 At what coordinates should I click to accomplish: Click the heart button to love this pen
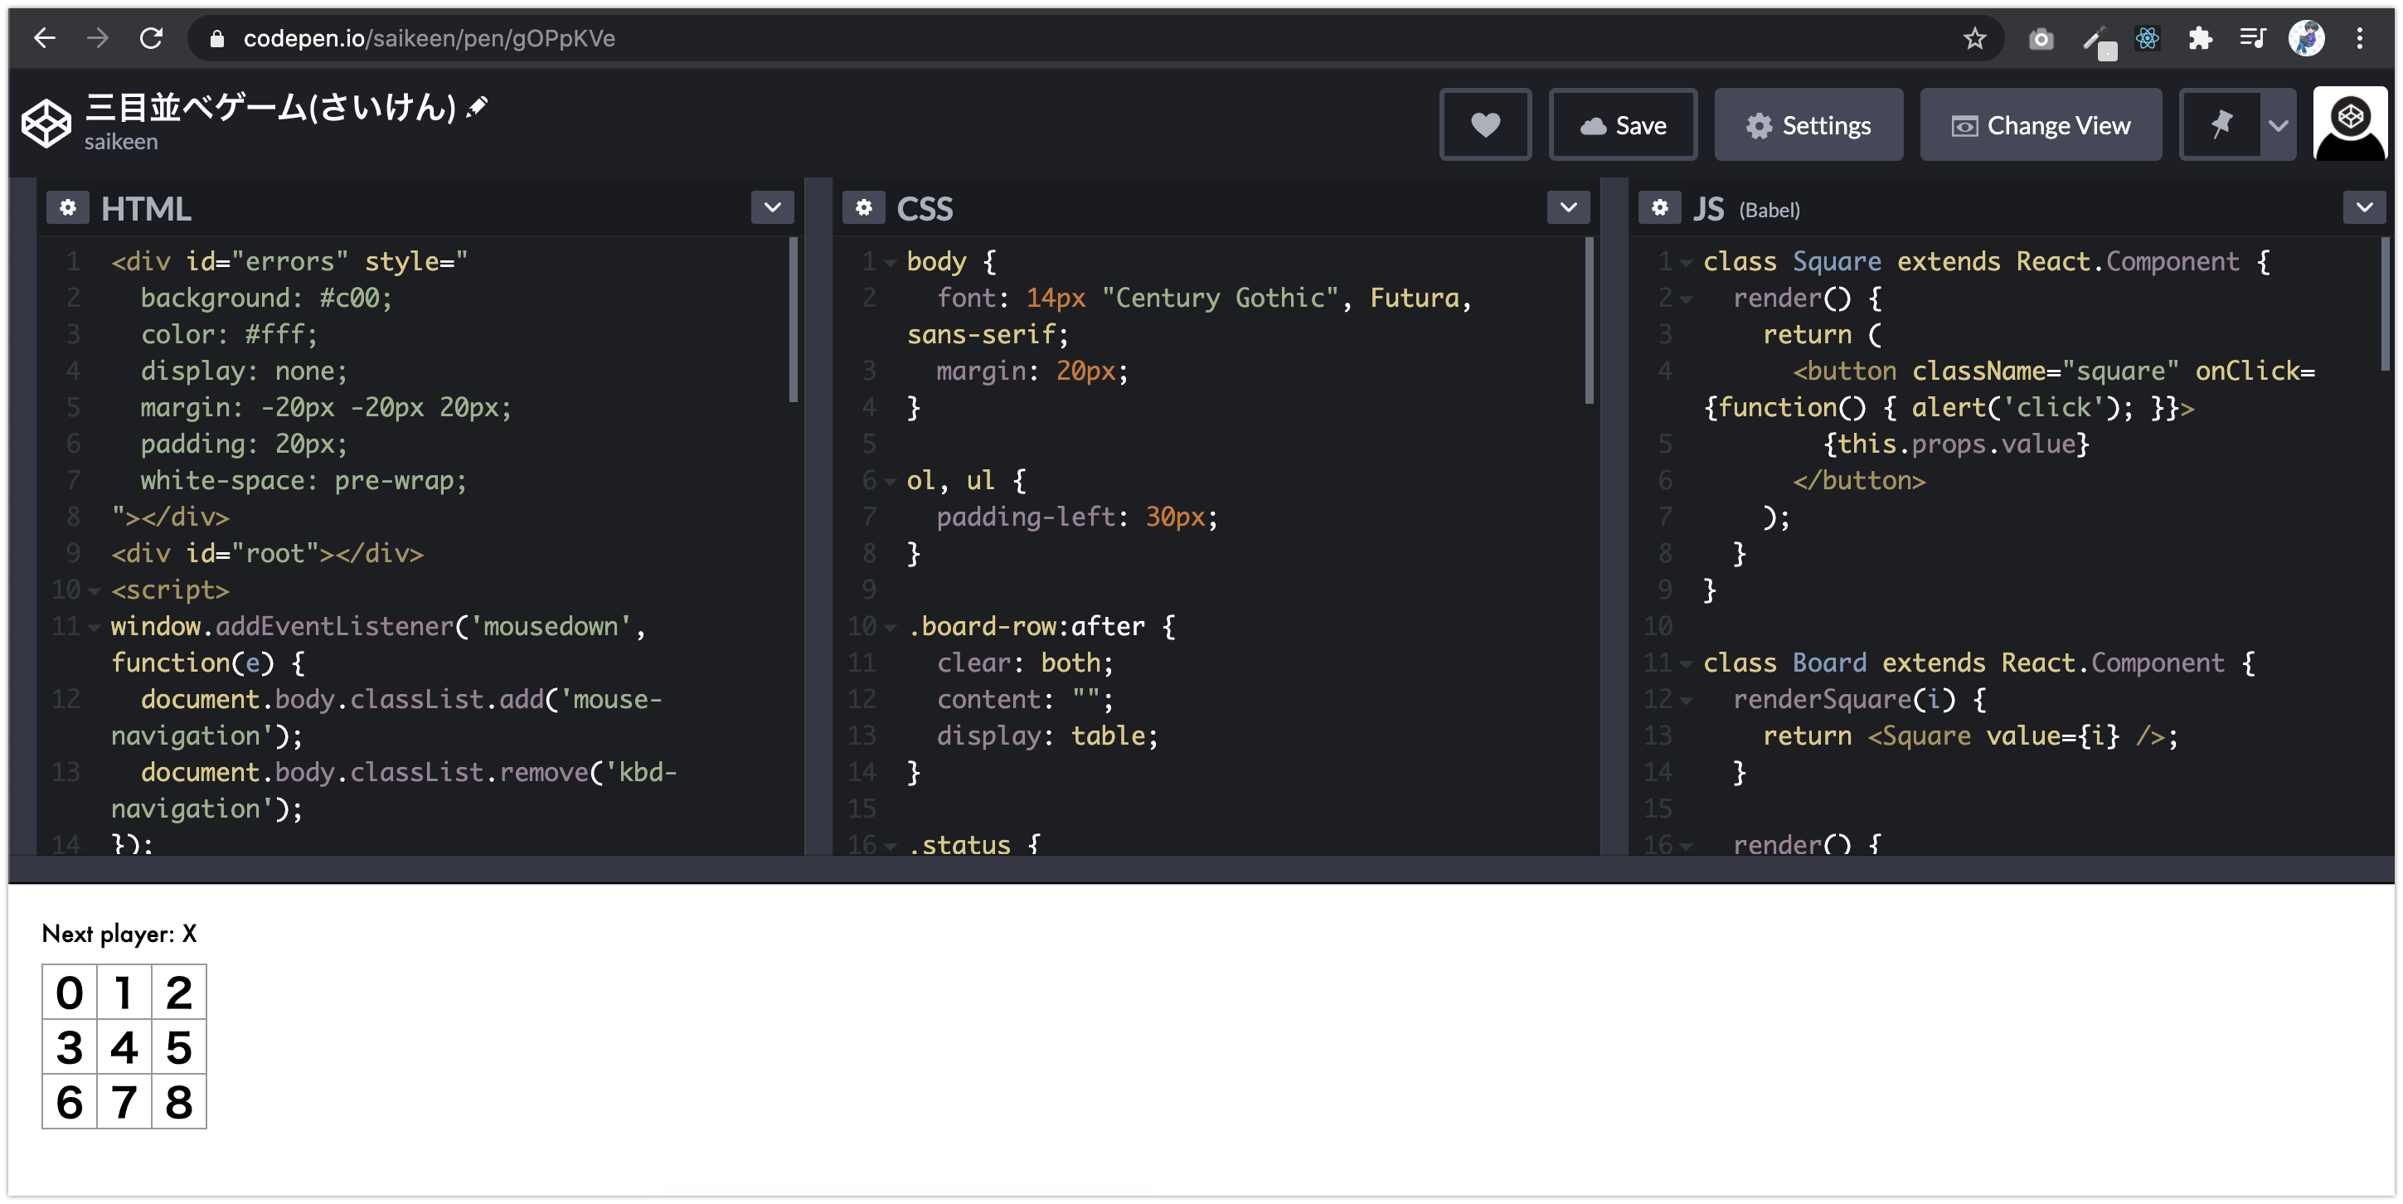click(x=1485, y=125)
